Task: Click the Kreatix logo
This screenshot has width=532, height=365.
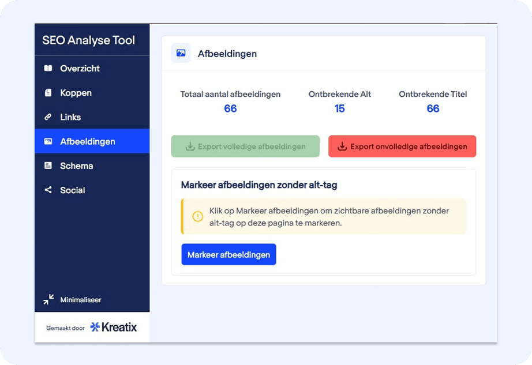Action: (x=113, y=327)
